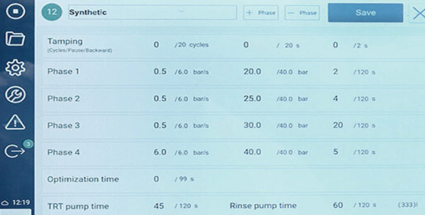Select Phase 2 pressure value 25.0
This screenshot has height=215, width=425.
(x=252, y=99)
